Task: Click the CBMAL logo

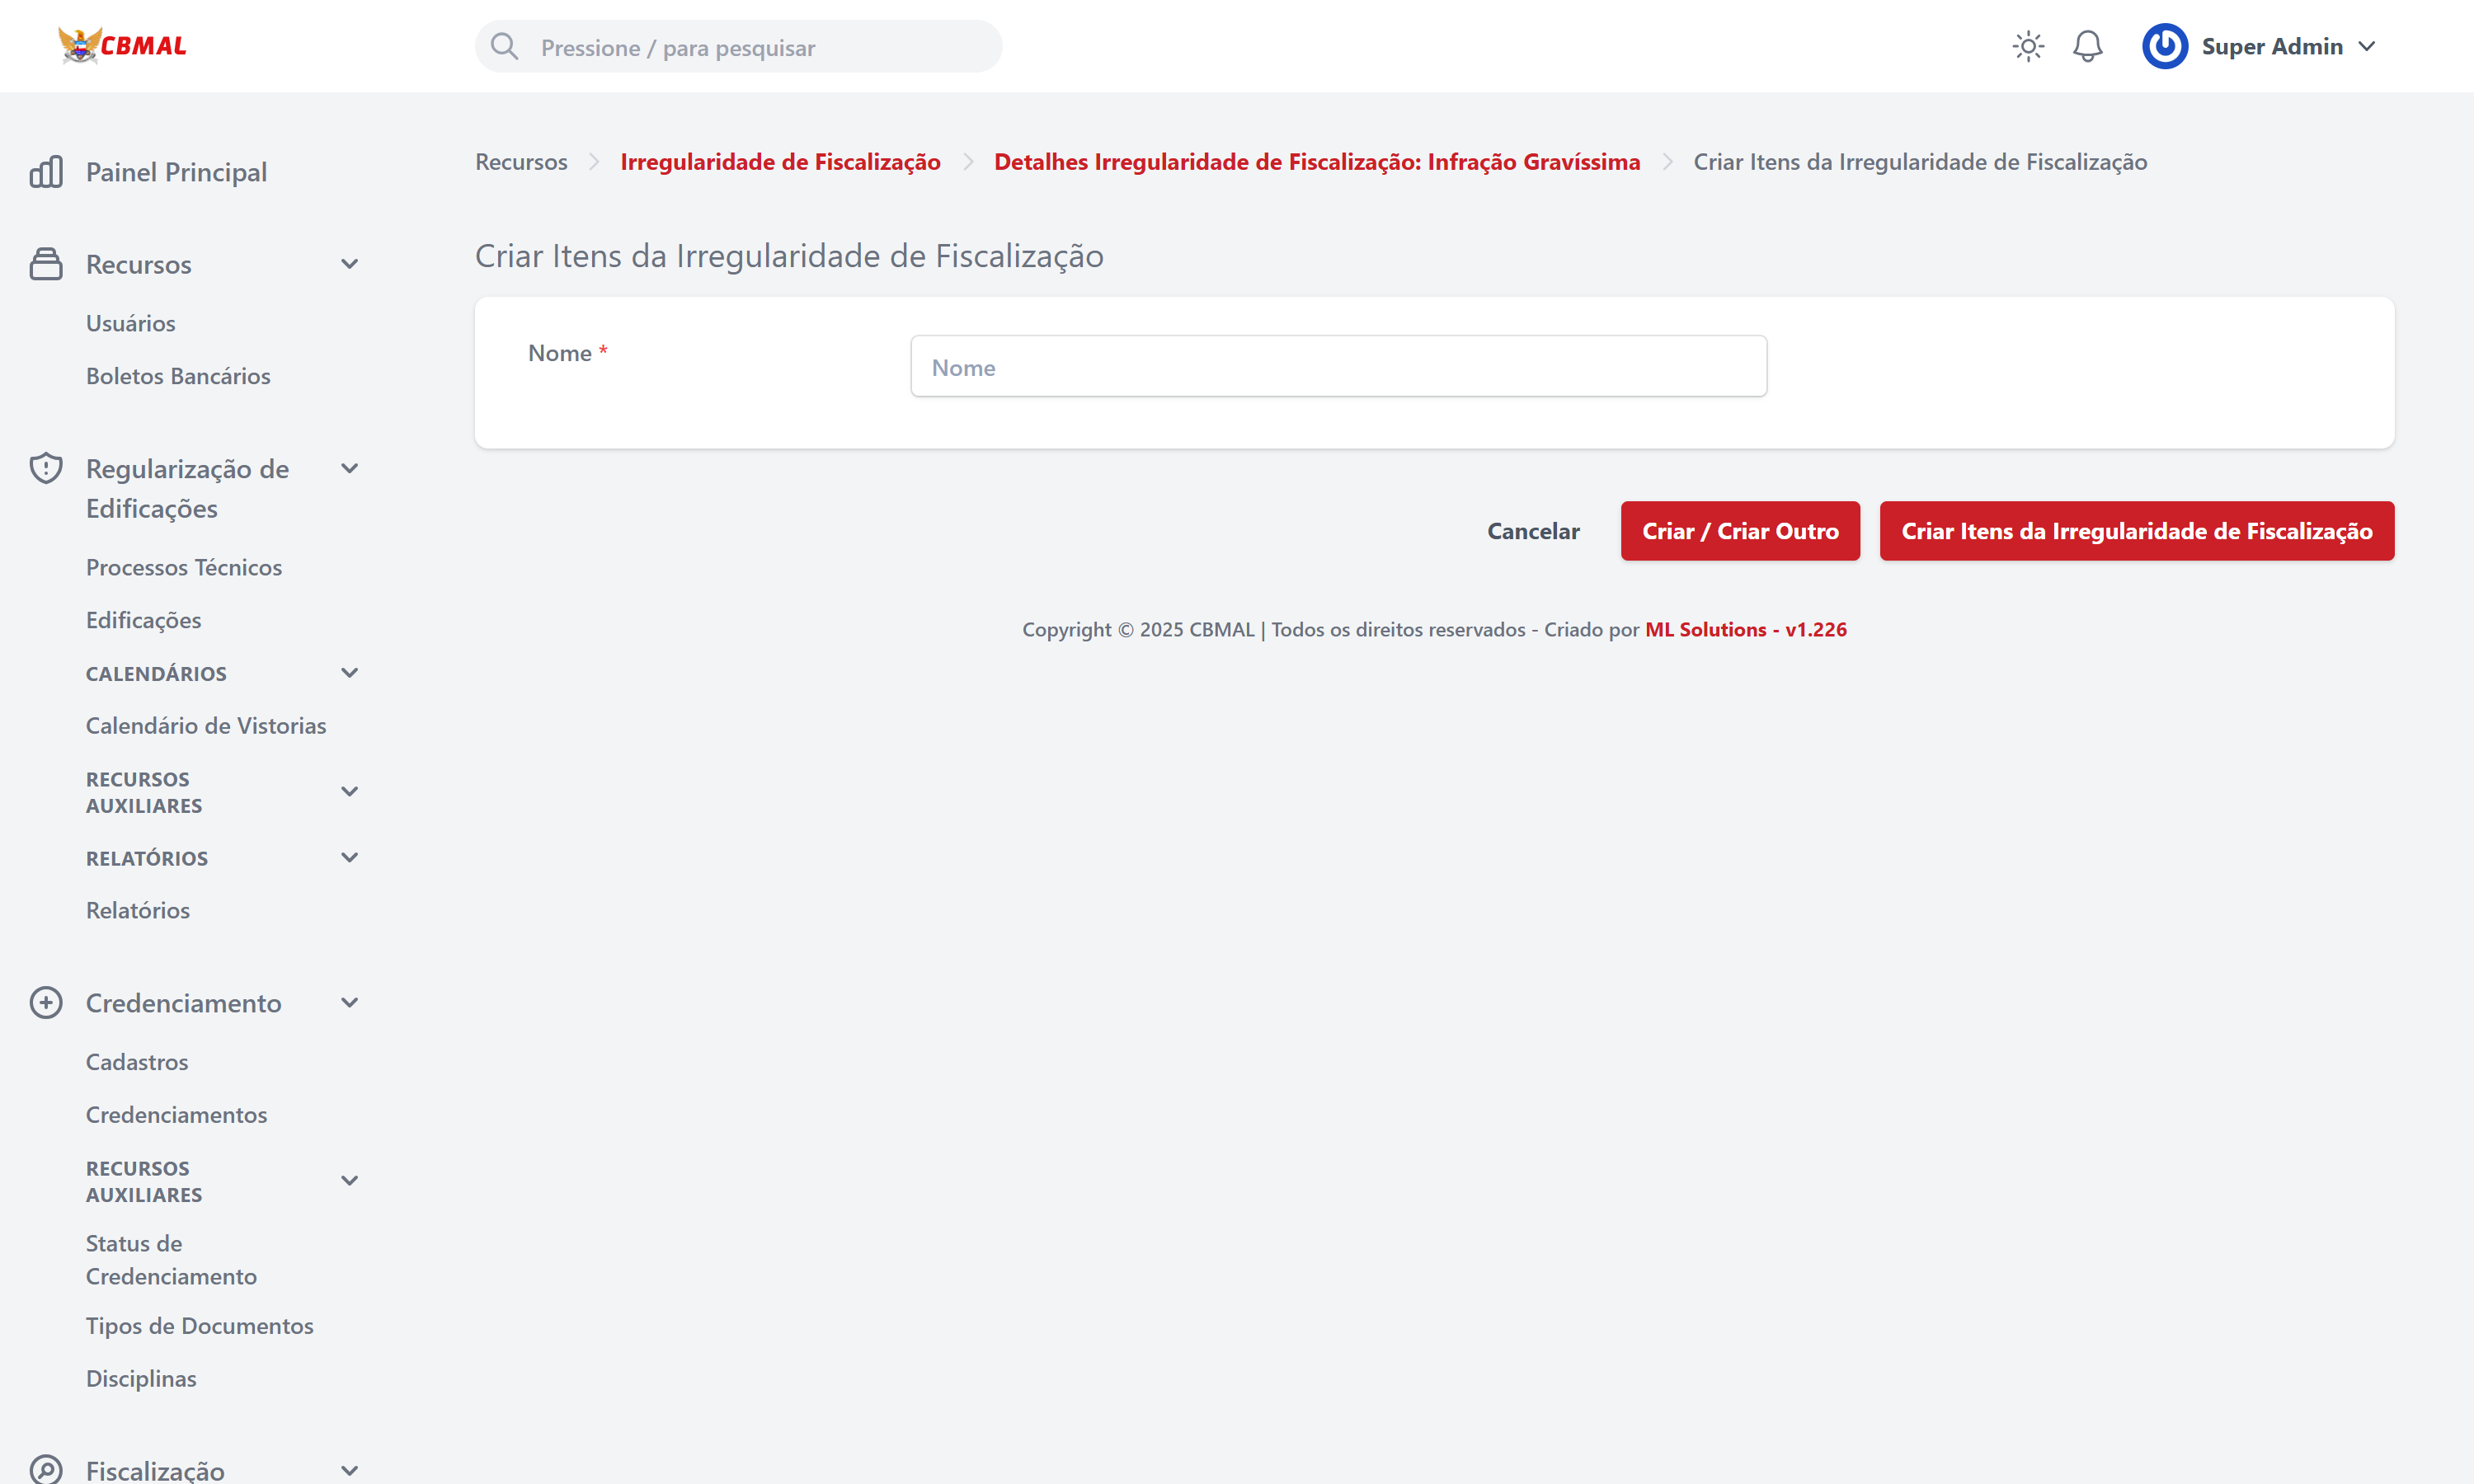Action: click(122, 46)
